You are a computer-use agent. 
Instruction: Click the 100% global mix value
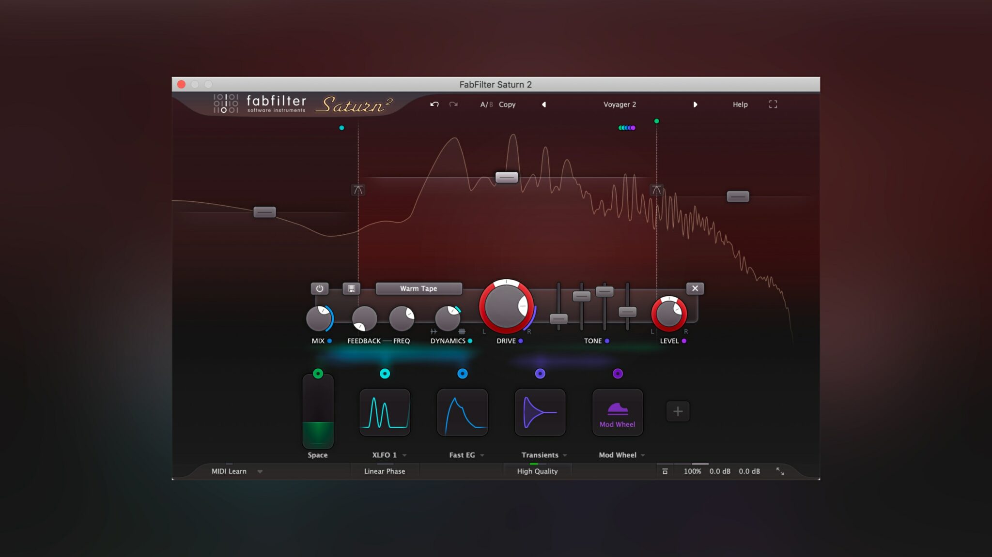(x=692, y=471)
